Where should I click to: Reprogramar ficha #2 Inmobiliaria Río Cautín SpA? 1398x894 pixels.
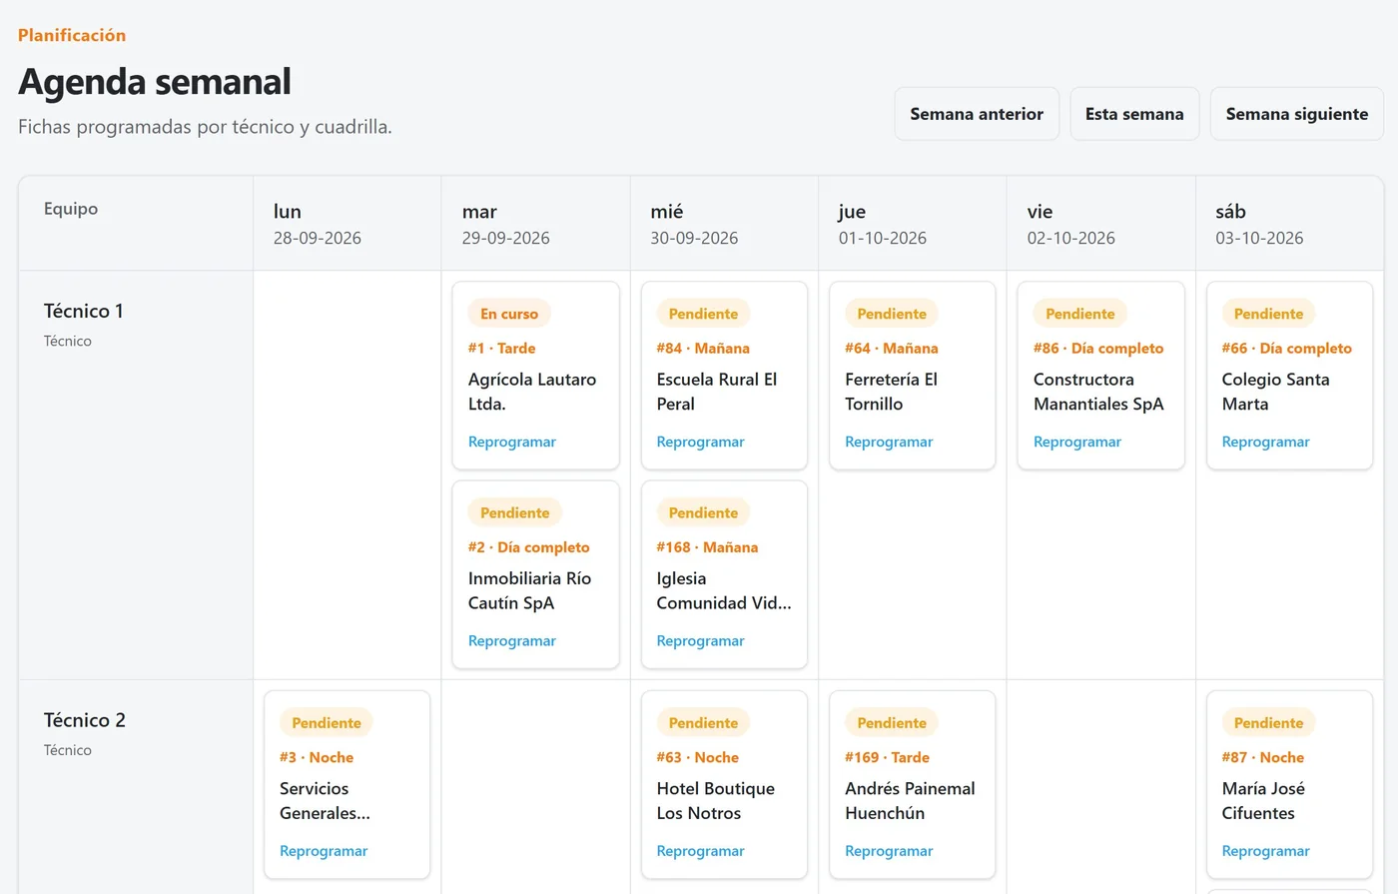pos(512,640)
